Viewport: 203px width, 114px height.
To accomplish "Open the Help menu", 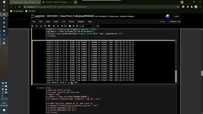I will click(90, 22).
